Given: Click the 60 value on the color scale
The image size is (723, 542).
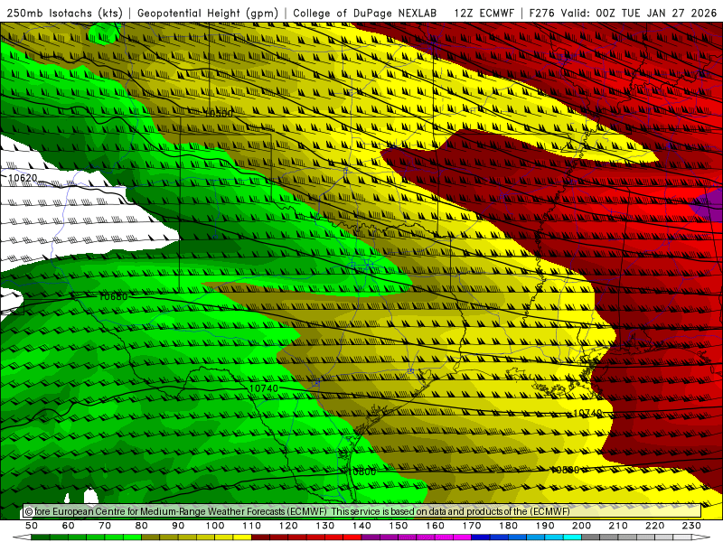Looking at the screenshot, I should [x=69, y=526].
